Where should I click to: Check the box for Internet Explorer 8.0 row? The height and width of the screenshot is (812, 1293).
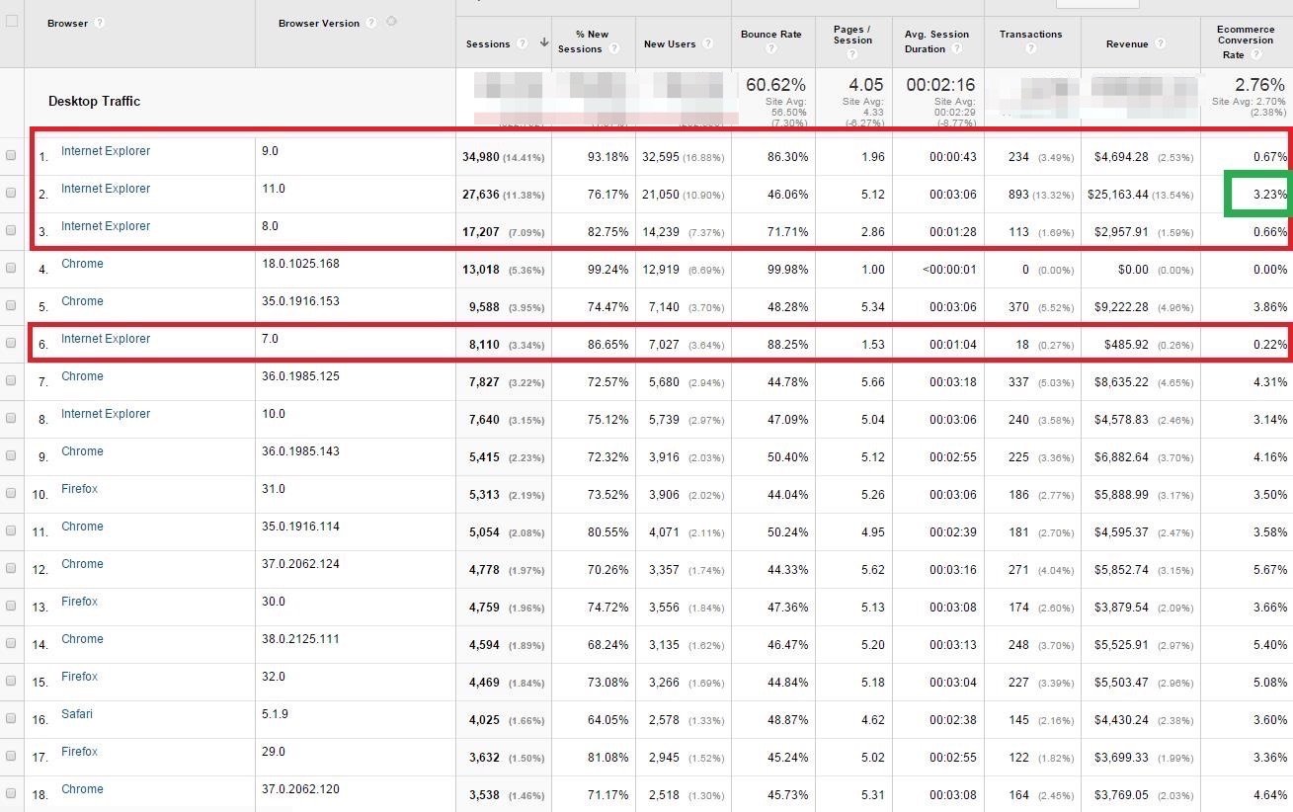point(12,230)
